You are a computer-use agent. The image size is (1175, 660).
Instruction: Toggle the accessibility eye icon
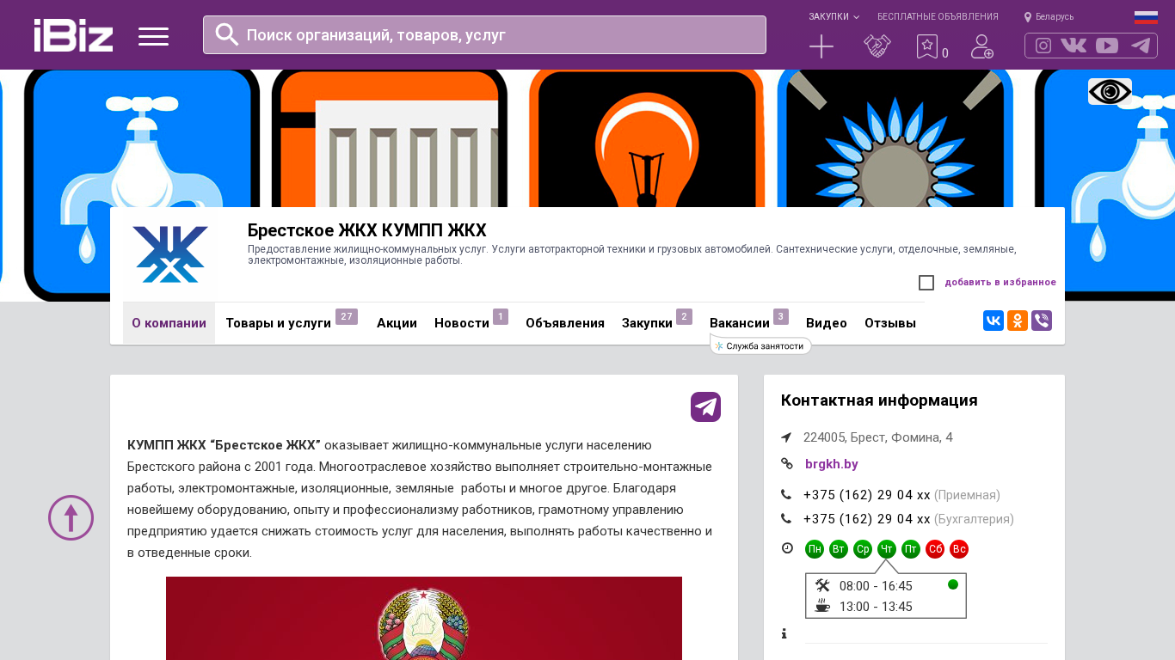[x=1110, y=92]
